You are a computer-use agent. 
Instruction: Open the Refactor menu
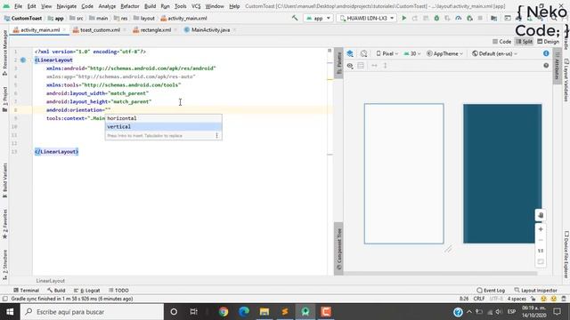tap(130, 6)
